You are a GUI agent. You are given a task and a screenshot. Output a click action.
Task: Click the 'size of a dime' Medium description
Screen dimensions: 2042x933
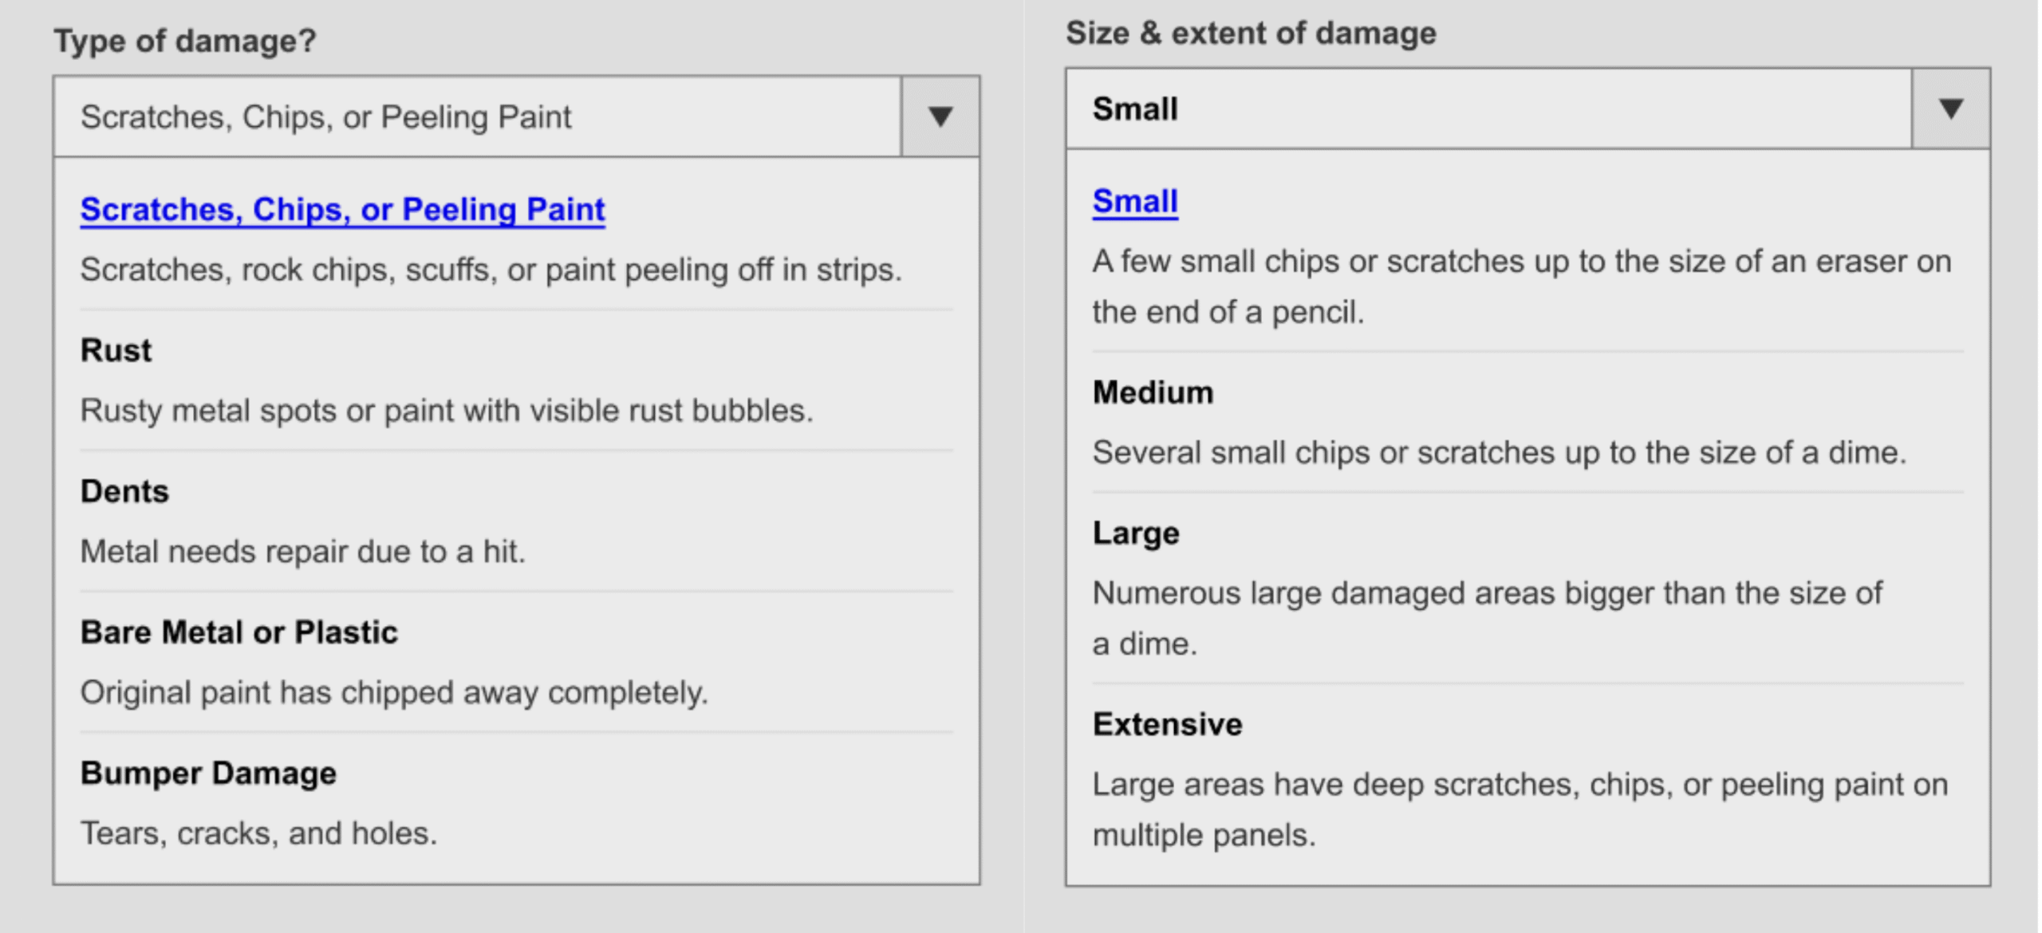coord(1499,453)
